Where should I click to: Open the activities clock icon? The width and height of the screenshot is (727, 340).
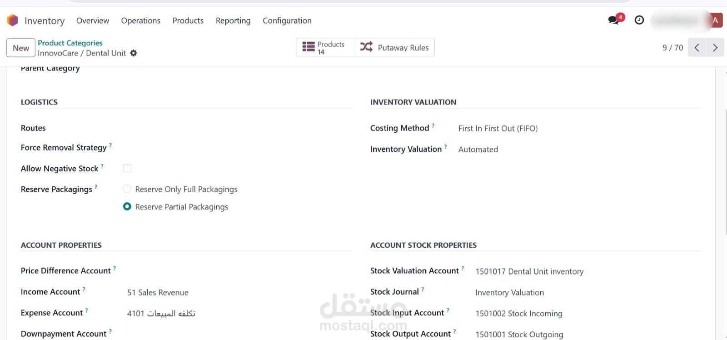(x=639, y=20)
